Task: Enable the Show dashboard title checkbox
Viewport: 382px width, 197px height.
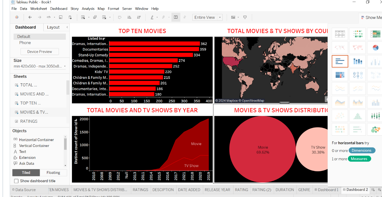Action: 16,181
